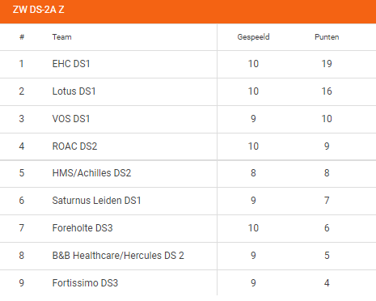Click rank number 7 in table
This screenshot has height=301, width=376.
pyautogui.click(x=22, y=228)
